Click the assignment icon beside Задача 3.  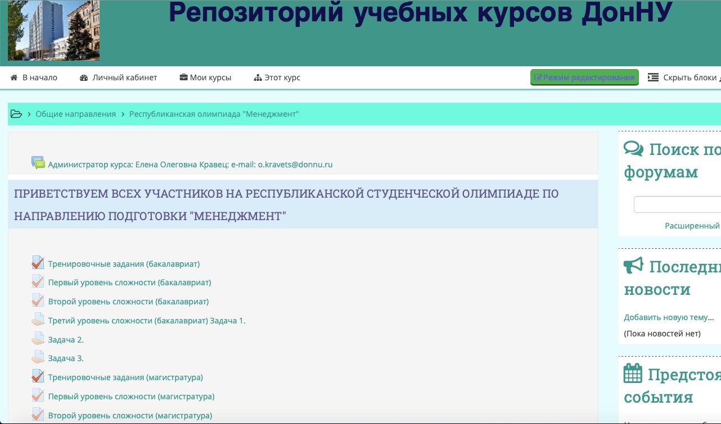click(38, 358)
